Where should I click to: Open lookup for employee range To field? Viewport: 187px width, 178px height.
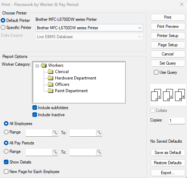(x=99, y=132)
